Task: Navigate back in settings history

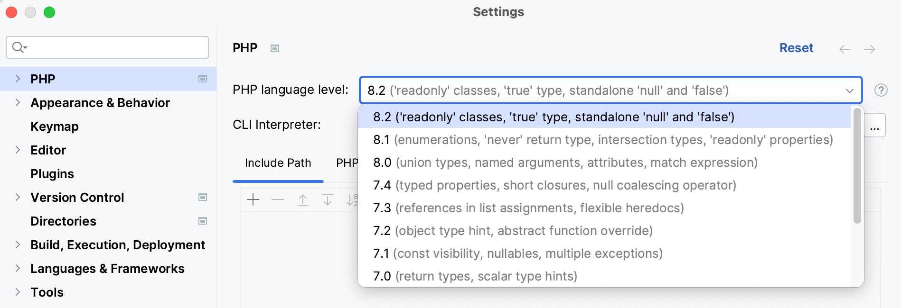Action: (x=845, y=48)
